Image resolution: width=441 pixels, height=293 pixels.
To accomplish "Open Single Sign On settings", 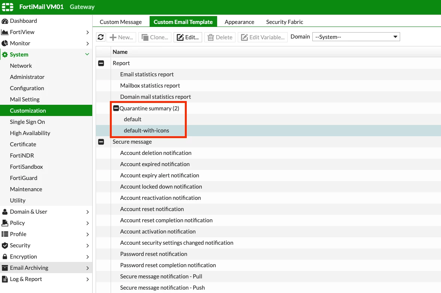I will 46,122.
